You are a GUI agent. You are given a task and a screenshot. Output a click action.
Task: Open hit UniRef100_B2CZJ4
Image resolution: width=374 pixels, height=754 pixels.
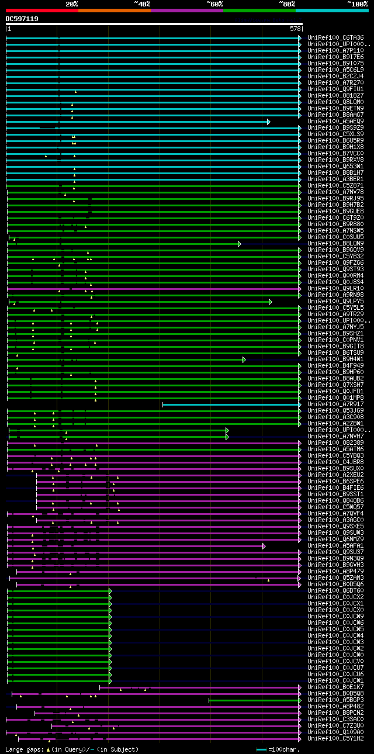335,77
